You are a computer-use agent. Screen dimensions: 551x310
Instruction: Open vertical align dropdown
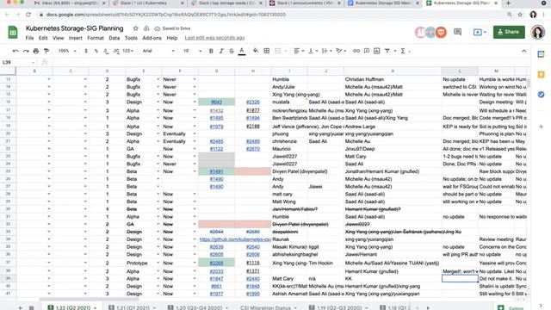point(313,51)
